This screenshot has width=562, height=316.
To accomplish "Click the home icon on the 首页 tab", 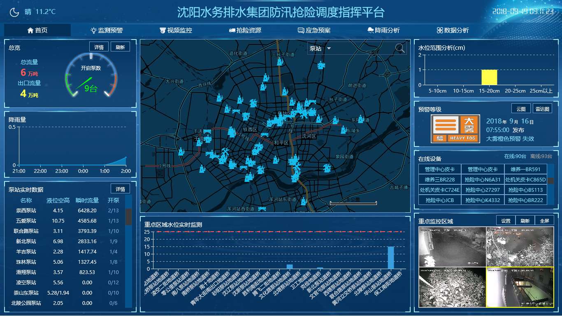I will 30,30.
